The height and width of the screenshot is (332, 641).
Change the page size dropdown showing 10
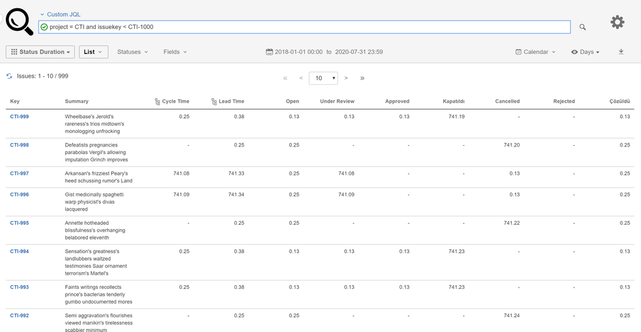(323, 78)
